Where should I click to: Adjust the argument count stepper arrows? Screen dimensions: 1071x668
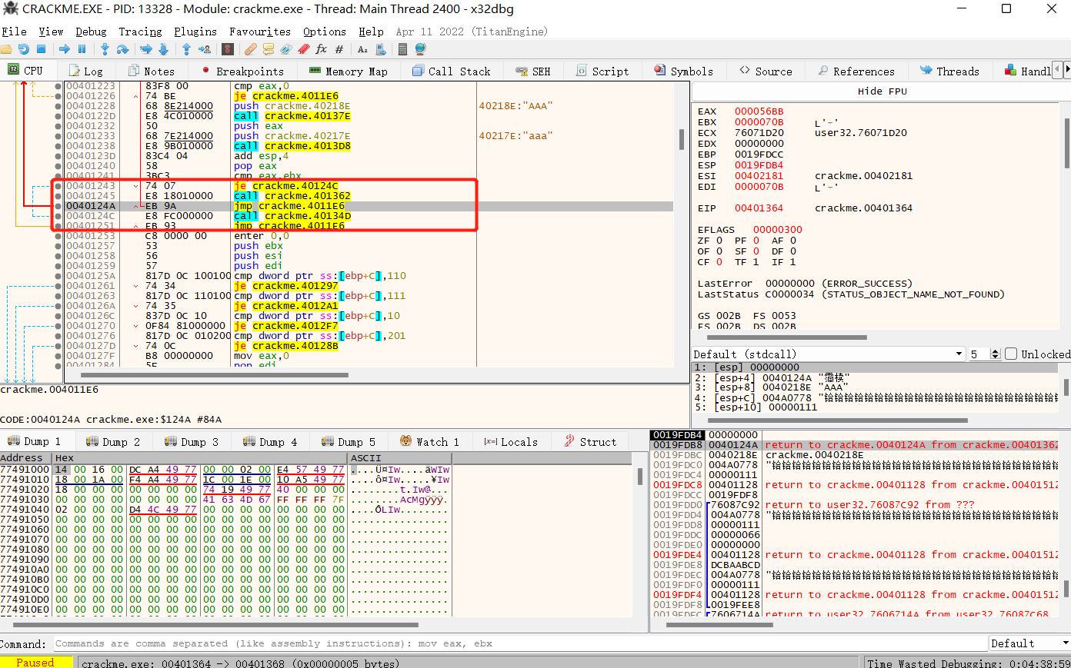(995, 354)
